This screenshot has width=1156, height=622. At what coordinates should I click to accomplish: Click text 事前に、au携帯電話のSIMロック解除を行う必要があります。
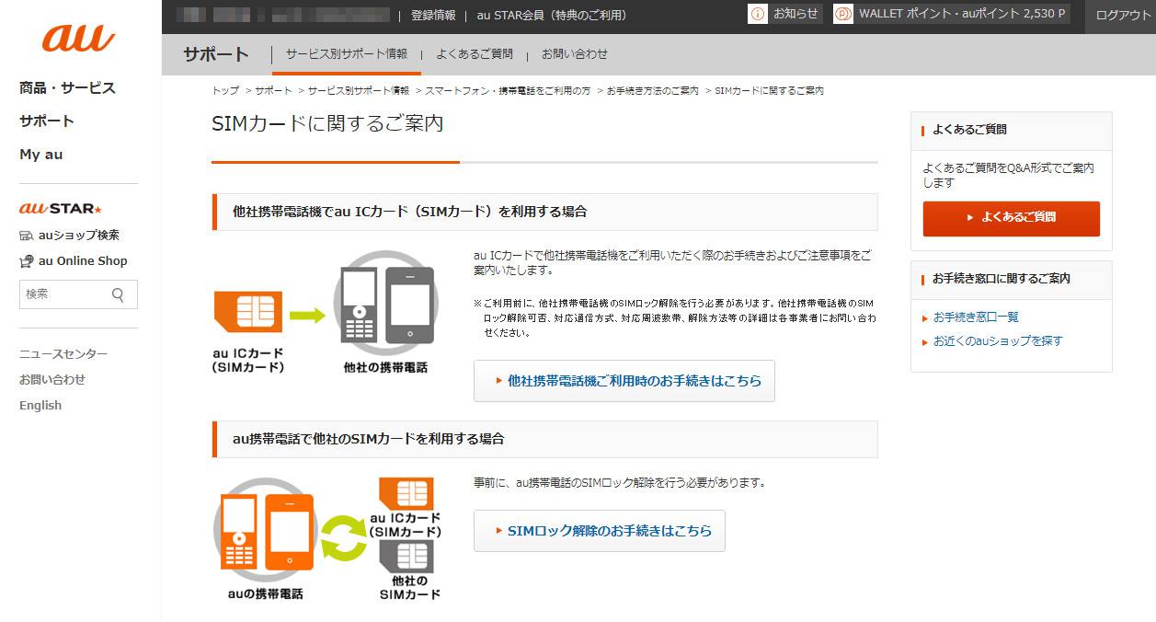coord(620,483)
